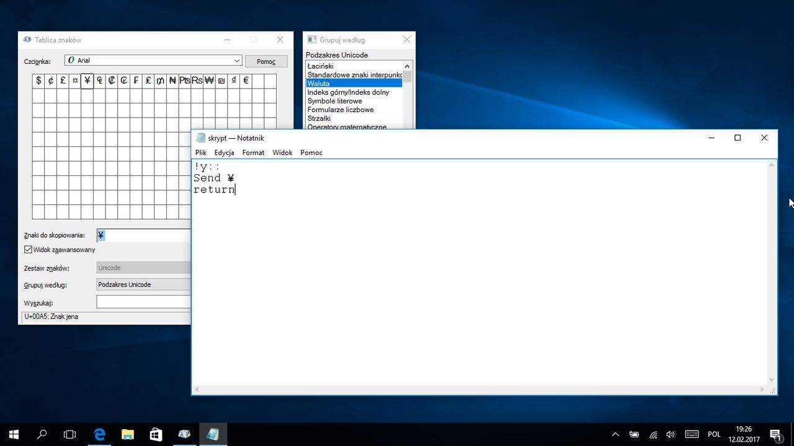
Task: Click the Wyszukaj search field
Action: pos(144,302)
